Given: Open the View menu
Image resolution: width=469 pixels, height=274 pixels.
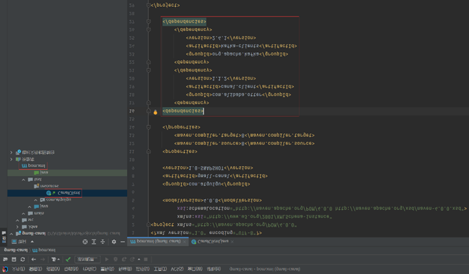Looking at the screenshot, I should [53, 269].
